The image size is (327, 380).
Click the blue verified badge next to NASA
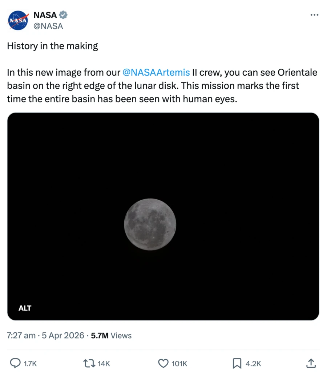(64, 15)
